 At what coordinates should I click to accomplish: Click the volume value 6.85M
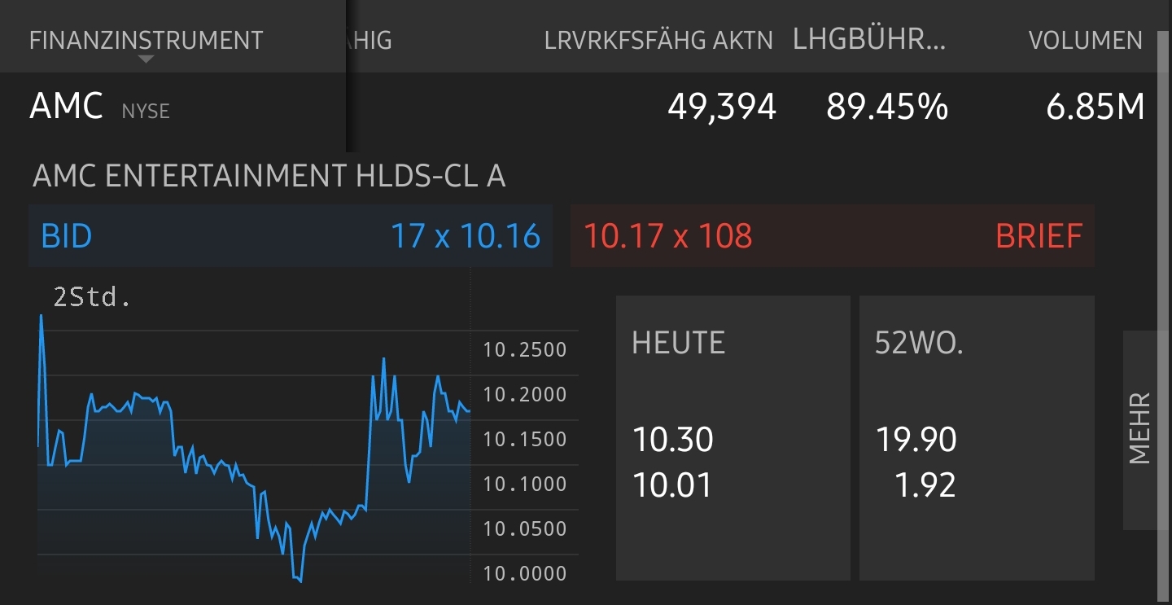(1095, 107)
